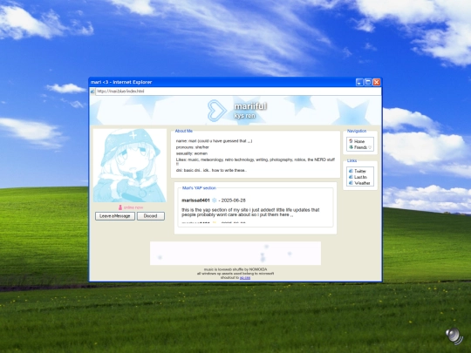Viewport: 471px width, 353px height.
Task: Click the Discord button
Action: (x=151, y=216)
